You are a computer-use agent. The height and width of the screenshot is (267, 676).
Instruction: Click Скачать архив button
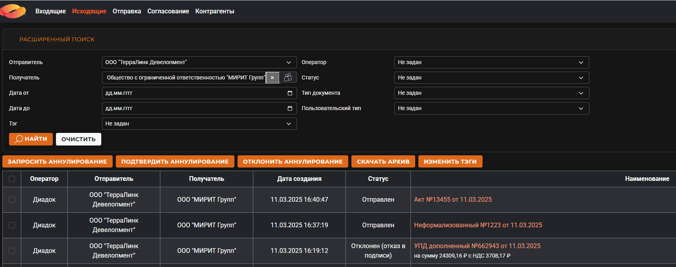pos(383,162)
